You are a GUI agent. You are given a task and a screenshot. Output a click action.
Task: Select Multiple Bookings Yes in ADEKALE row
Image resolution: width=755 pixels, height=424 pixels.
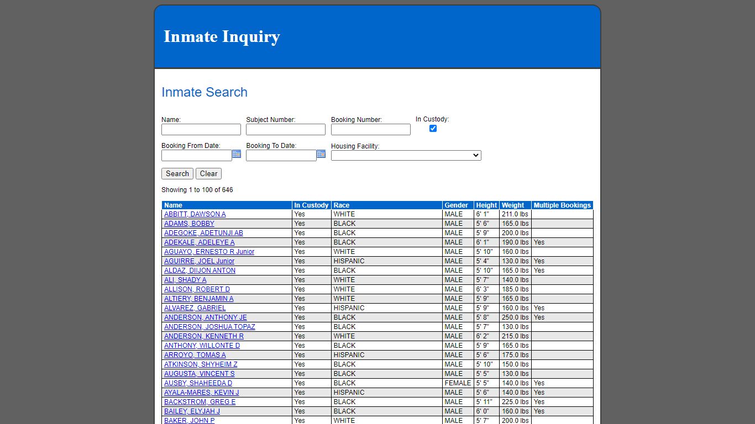coord(562,242)
